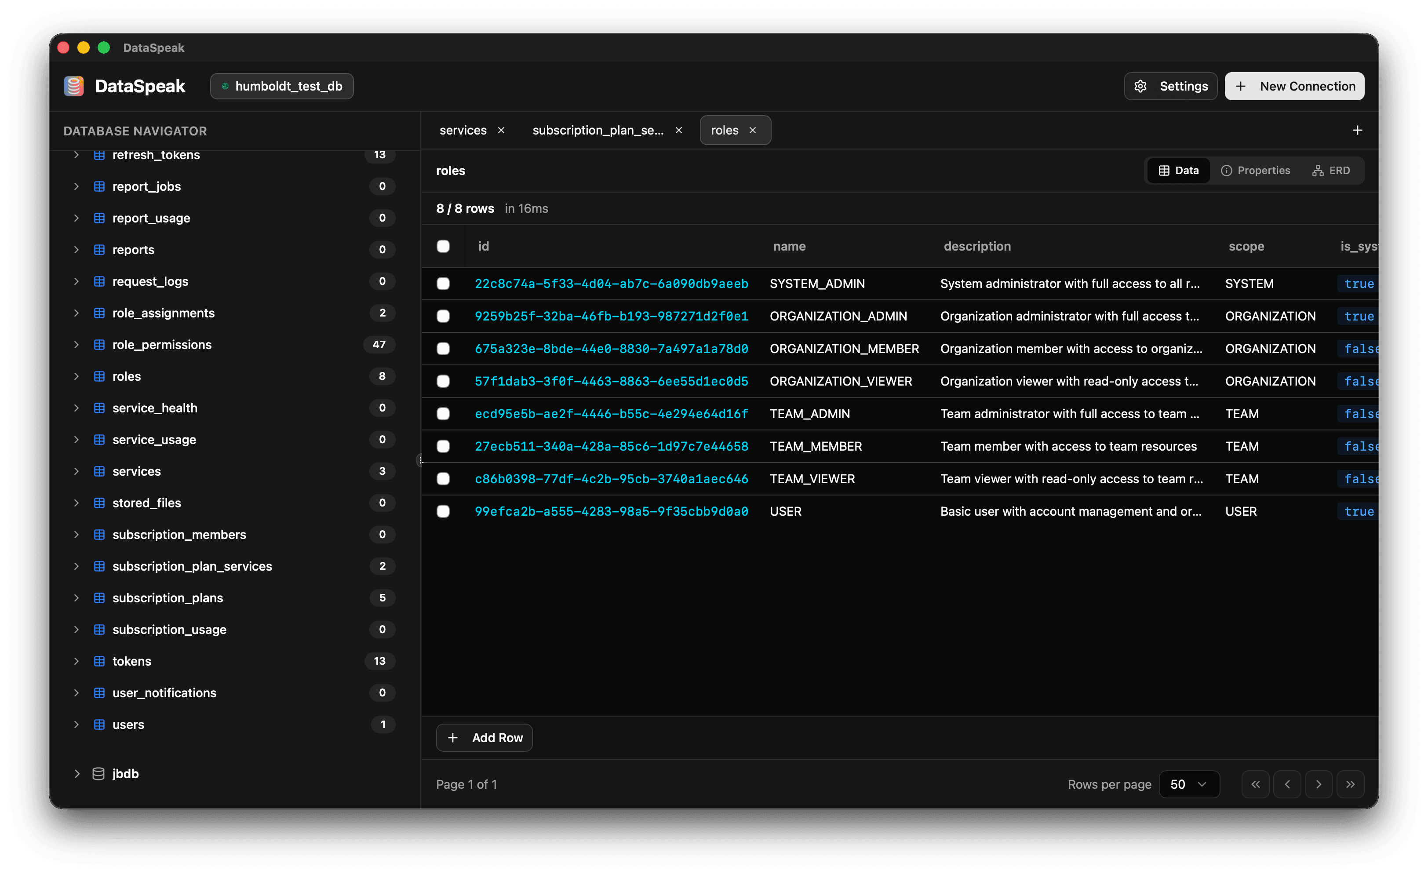Check the TEAM_VIEWER row checkbox
Image resolution: width=1428 pixels, height=874 pixels.
[443, 479]
